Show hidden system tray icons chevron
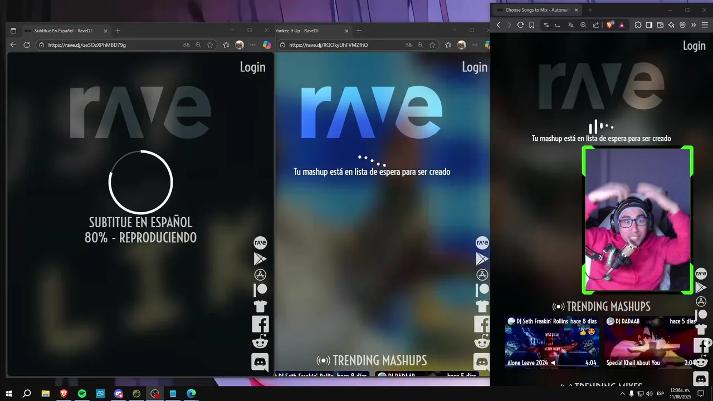 (x=623, y=394)
